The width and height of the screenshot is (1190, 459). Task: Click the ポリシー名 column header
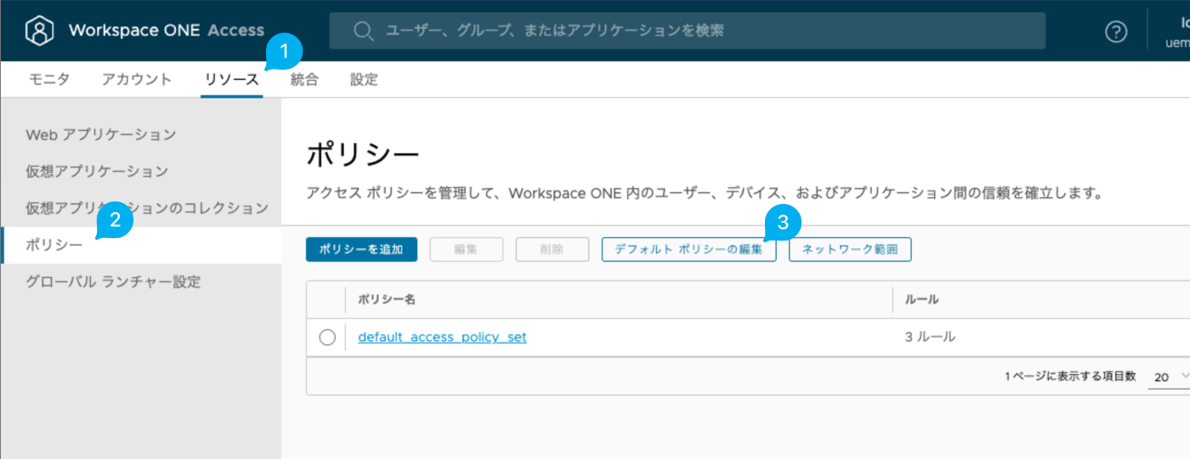387,300
